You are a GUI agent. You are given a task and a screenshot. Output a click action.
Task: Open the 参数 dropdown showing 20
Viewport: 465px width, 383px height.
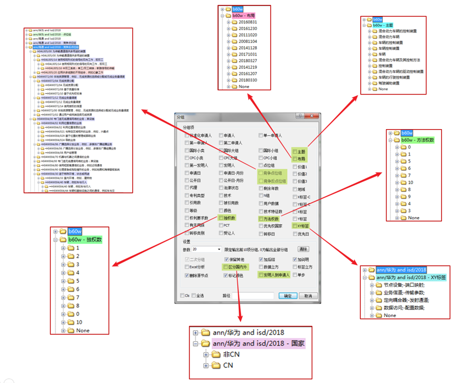click(219, 249)
